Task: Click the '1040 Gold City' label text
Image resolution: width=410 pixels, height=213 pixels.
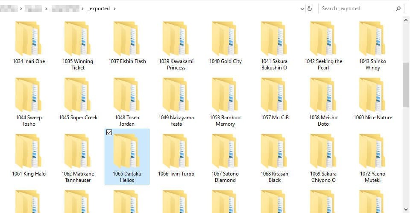Action: pos(225,61)
